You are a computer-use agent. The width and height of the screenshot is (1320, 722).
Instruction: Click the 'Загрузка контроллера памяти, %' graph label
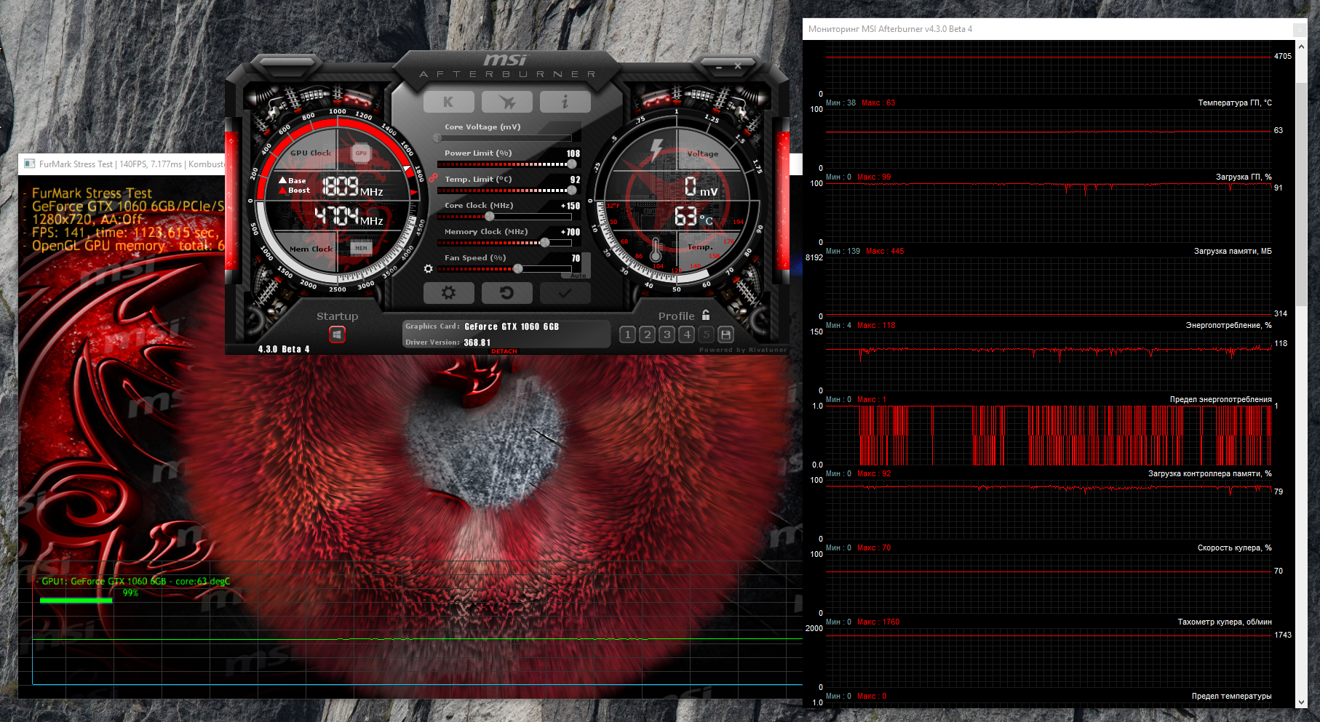coord(1210,473)
